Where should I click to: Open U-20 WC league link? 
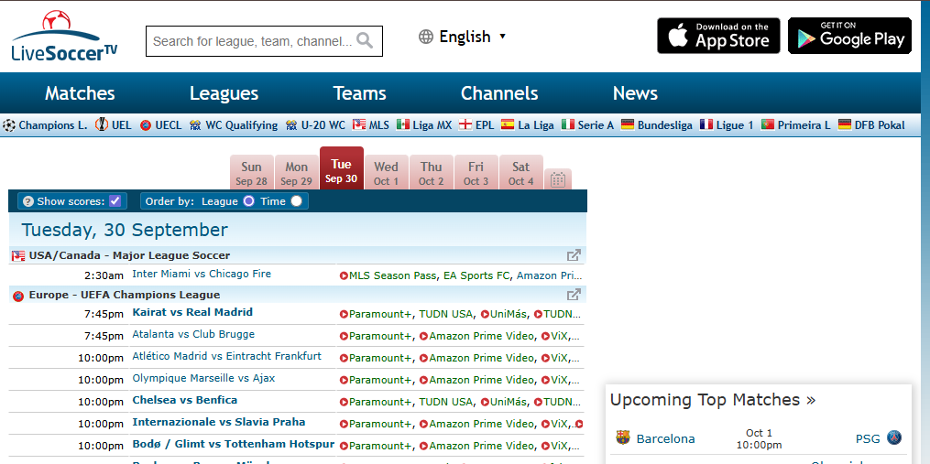(x=323, y=125)
